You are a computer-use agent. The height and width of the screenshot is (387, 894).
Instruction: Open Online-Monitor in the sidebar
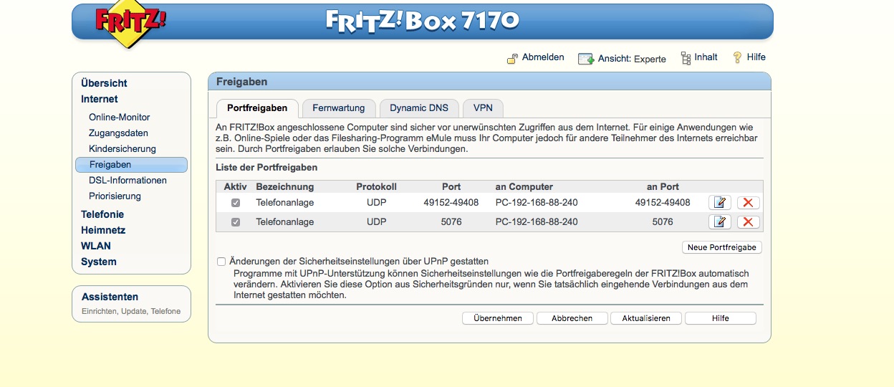[x=120, y=117]
